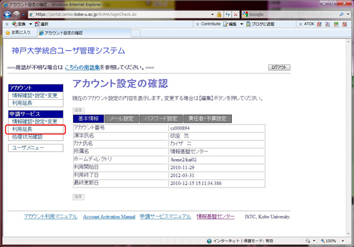This screenshot has width=354, height=247.
Task: Click ブログに送信 toolbar button
Action: coord(260,24)
